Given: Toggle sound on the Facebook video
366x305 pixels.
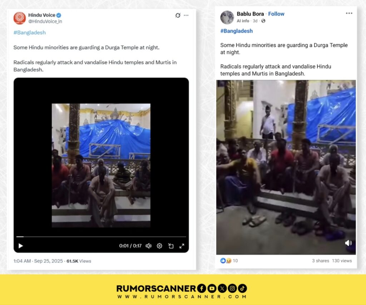Looking at the screenshot, I should [x=348, y=243].
